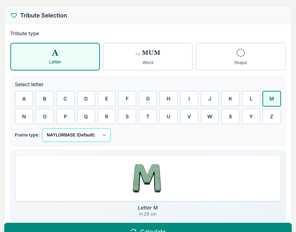Pick the letter W tile

point(210,117)
